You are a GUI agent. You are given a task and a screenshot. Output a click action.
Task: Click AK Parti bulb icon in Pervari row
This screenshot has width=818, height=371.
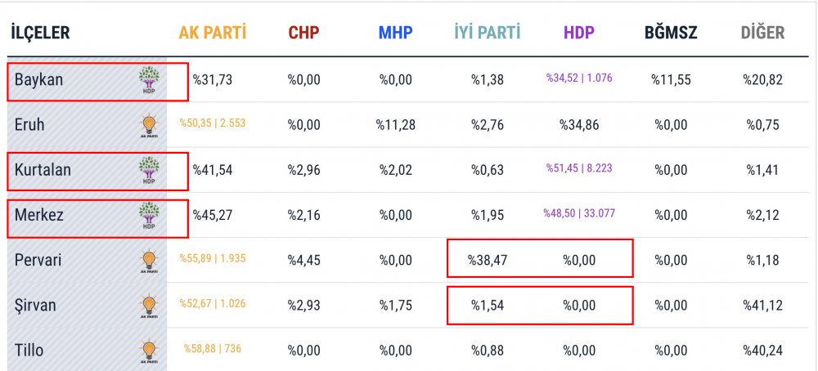150,261
